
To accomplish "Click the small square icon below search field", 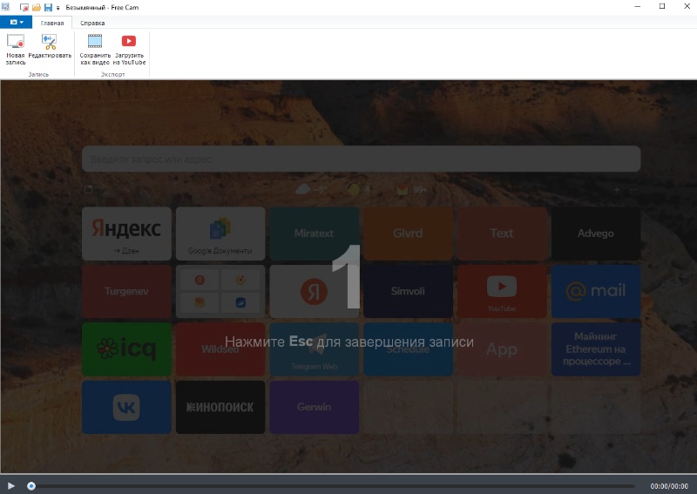I will pyautogui.click(x=89, y=189).
